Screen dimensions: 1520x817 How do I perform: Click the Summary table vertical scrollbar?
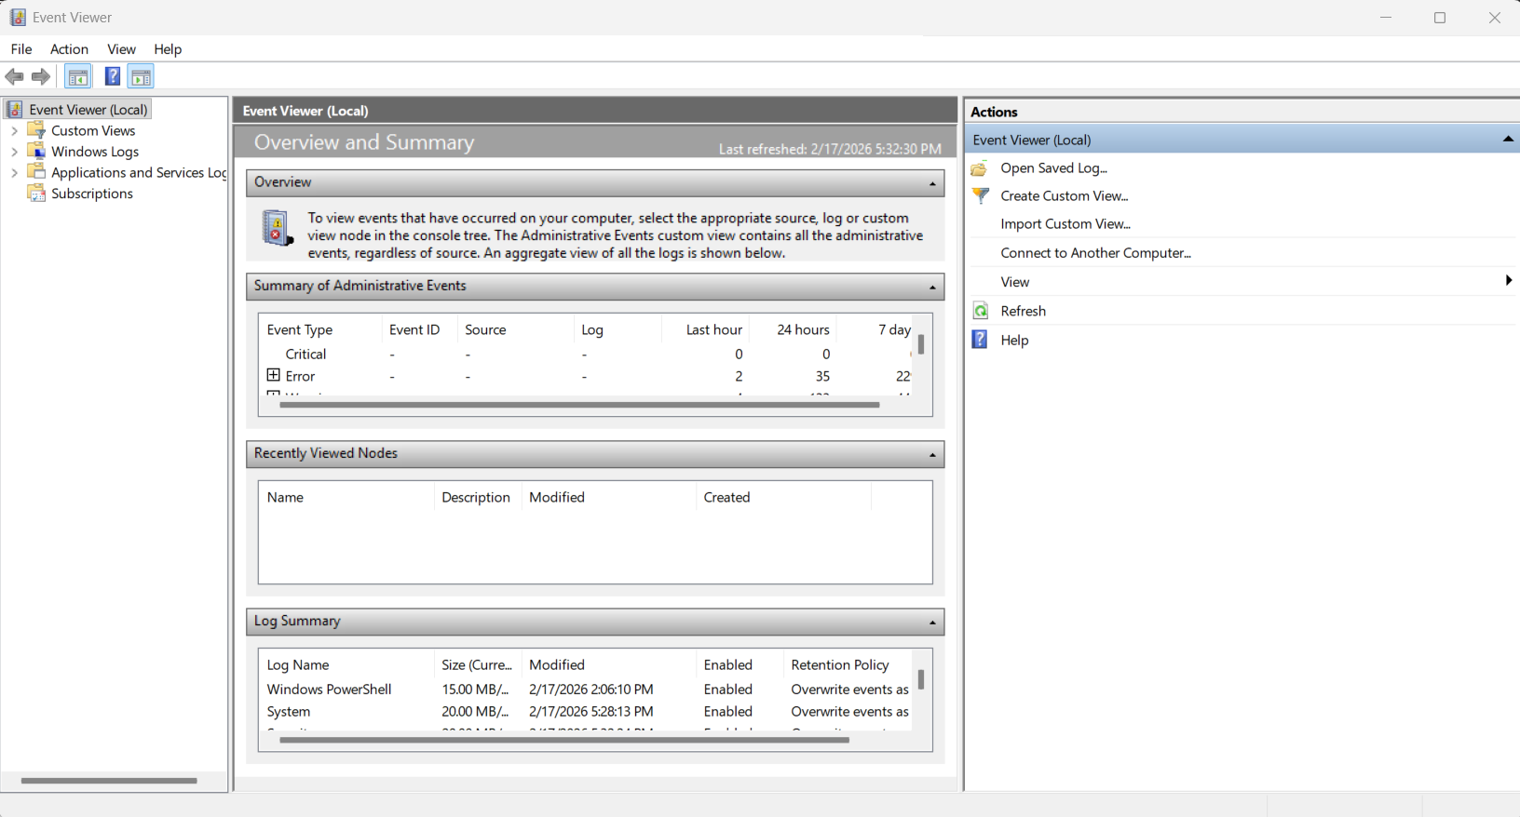pyautogui.click(x=921, y=345)
